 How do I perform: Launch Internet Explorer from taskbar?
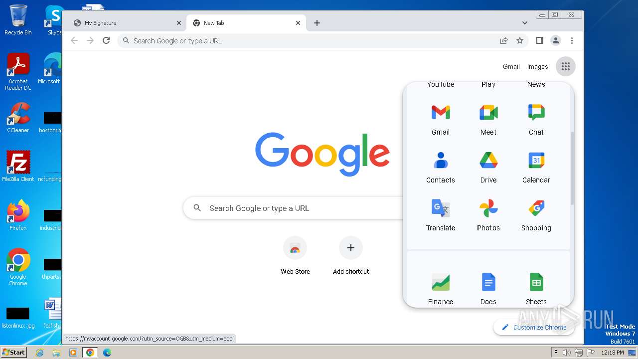(40, 353)
